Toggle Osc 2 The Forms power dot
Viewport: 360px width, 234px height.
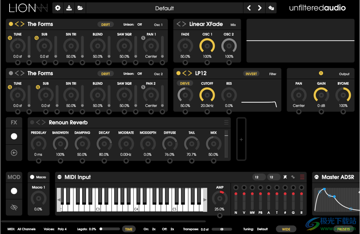tap(11, 73)
